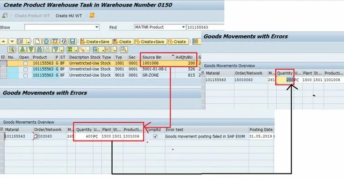Sort ascending with the ALV toolbar icon
The height and width of the screenshot is (179, 344).
point(22,50)
